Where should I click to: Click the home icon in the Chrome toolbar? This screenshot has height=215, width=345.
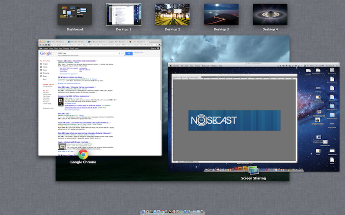(x=49, y=45)
